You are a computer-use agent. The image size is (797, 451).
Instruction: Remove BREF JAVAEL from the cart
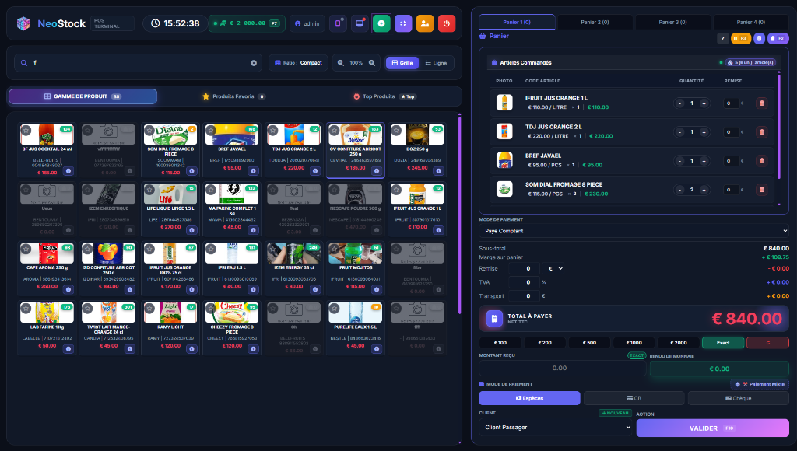(x=761, y=161)
